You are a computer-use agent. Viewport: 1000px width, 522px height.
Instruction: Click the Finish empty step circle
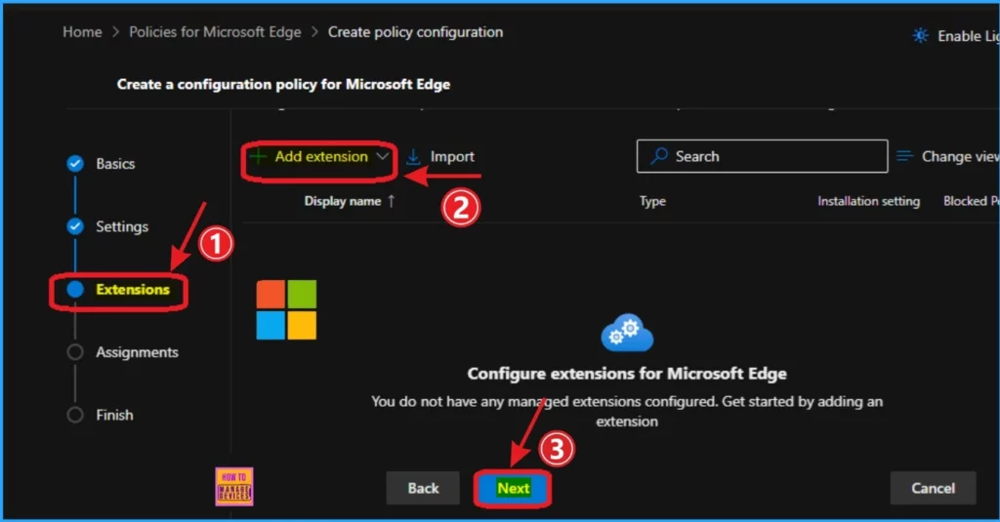[x=75, y=415]
